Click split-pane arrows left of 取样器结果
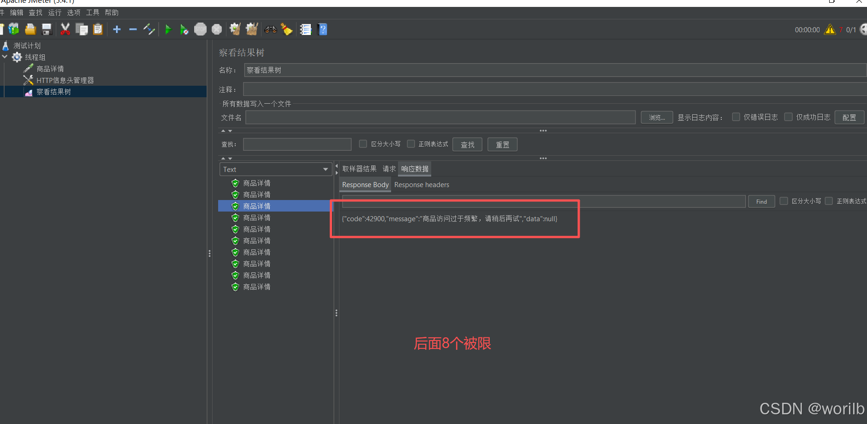Image resolution: width=867 pixels, height=424 pixels. click(x=337, y=169)
